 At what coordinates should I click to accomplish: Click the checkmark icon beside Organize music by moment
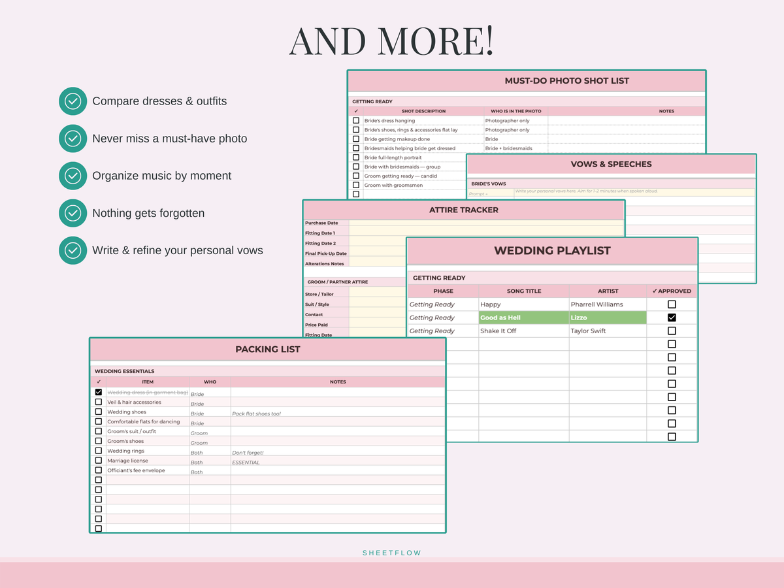[73, 176]
